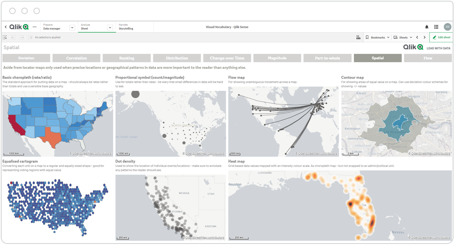Click the Heat map chart title

(x=237, y=161)
